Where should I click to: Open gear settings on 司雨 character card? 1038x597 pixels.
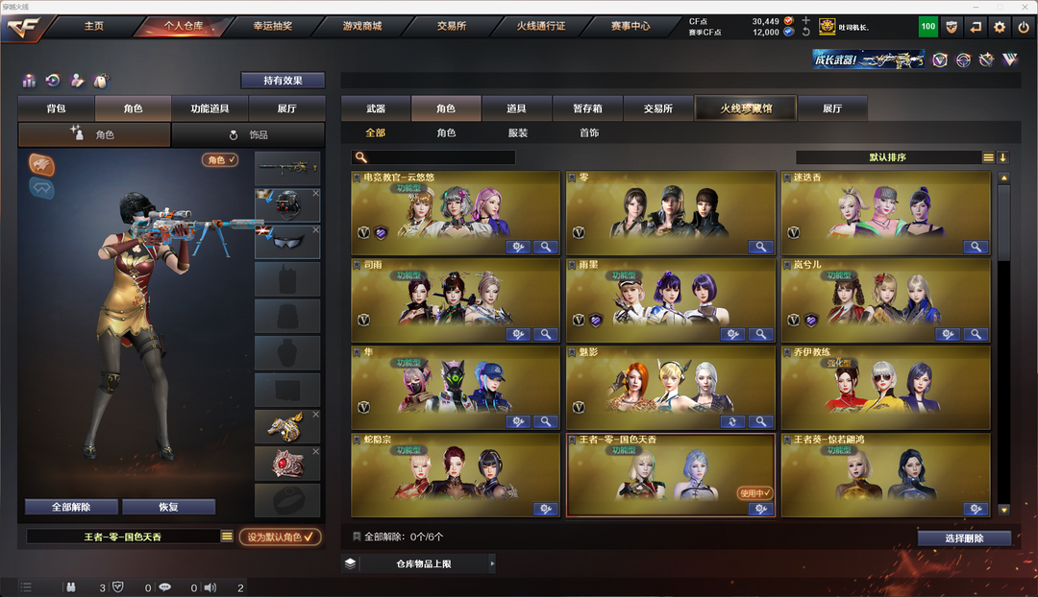518,334
